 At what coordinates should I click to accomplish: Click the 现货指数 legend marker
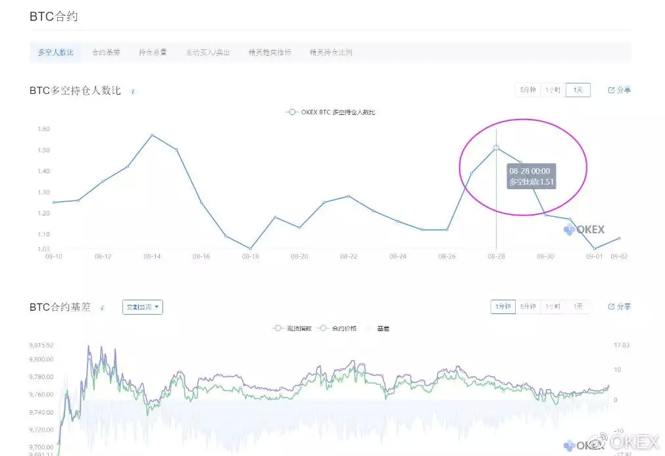(278, 328)
